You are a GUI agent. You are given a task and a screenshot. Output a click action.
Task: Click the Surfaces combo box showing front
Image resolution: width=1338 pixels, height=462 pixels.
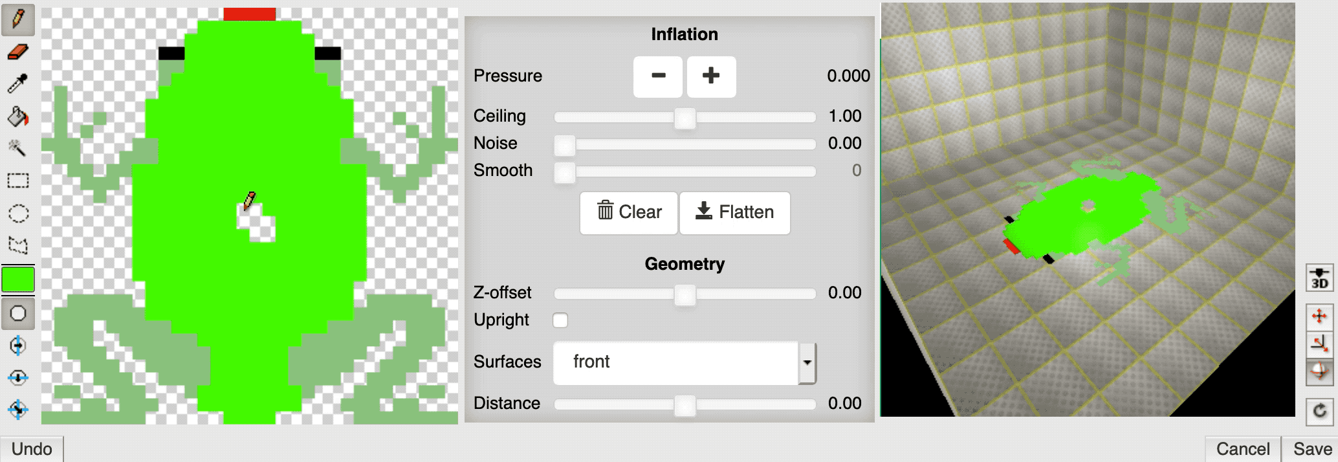675,362
